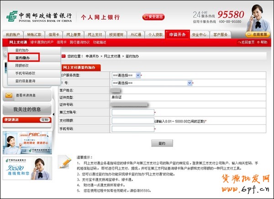Switch to the 我的账户 tab
This screenshot has width=274, height=199.
[13, 35]
